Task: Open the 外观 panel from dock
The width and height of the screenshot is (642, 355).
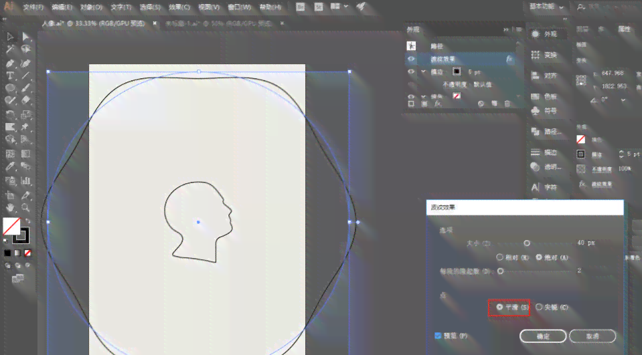Action: tap(544, 34)
